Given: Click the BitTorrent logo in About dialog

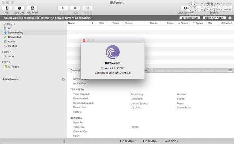Looking at the screenshot, I should coord(113,52).
